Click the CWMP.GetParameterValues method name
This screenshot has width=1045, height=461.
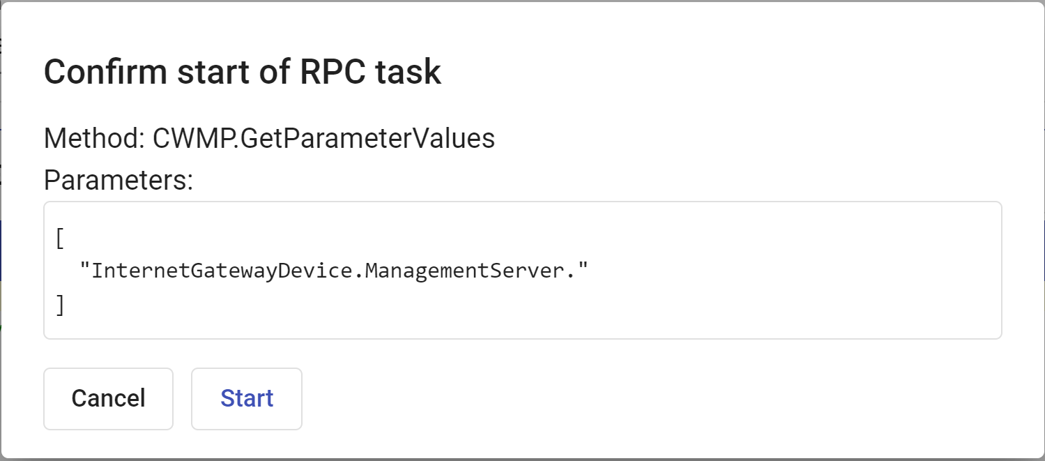[323, 138]
